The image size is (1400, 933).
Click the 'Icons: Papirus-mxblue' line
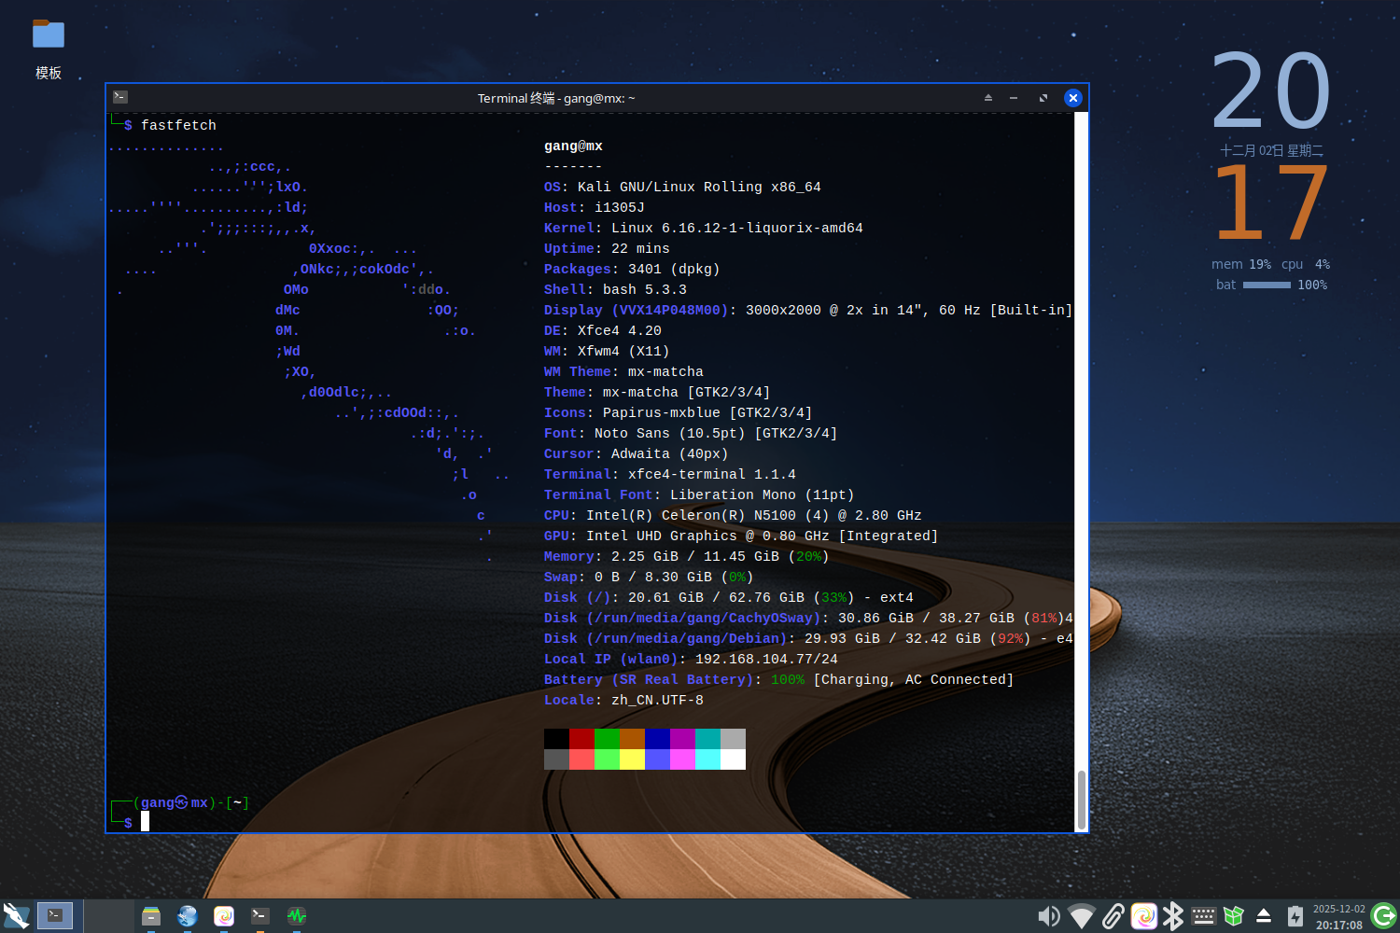(678, 413)
